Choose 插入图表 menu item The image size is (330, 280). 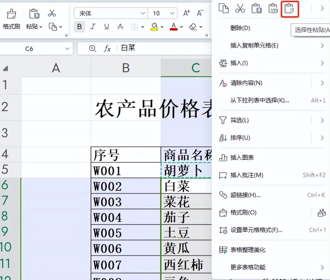[x=272, y=158]
